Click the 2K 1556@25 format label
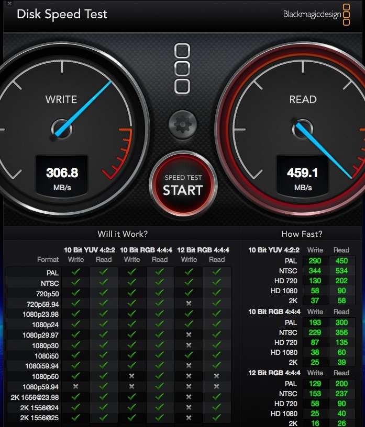 (40, 418)
